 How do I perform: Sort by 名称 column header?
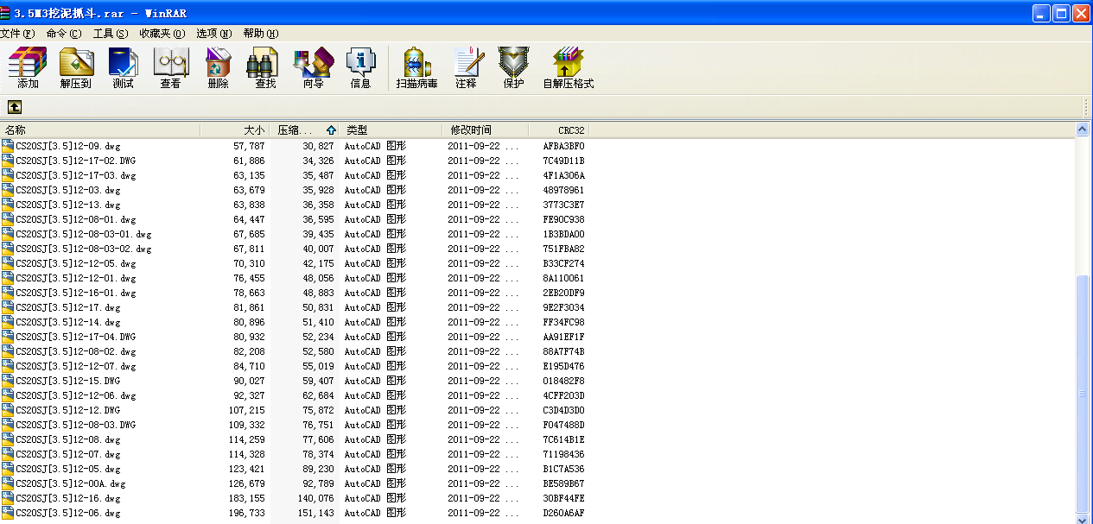point(100,130)
